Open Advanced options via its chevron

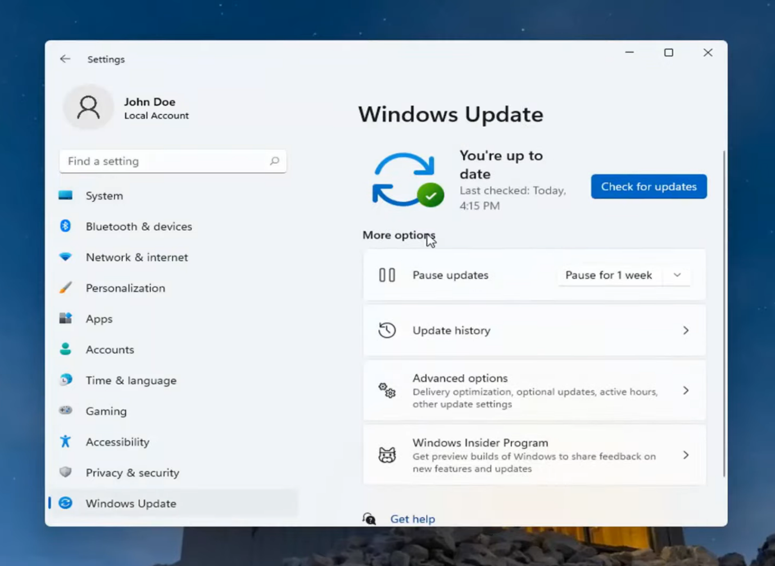pyautogui.click(x=686, y=390)
